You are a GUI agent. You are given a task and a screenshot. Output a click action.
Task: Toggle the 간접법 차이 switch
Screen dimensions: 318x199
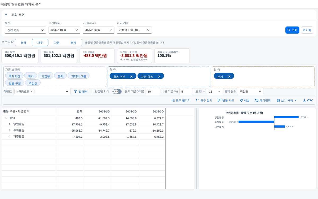click(117, 92)
